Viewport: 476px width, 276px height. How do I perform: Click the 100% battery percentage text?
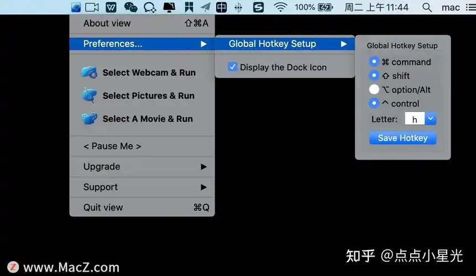(305, 7)
